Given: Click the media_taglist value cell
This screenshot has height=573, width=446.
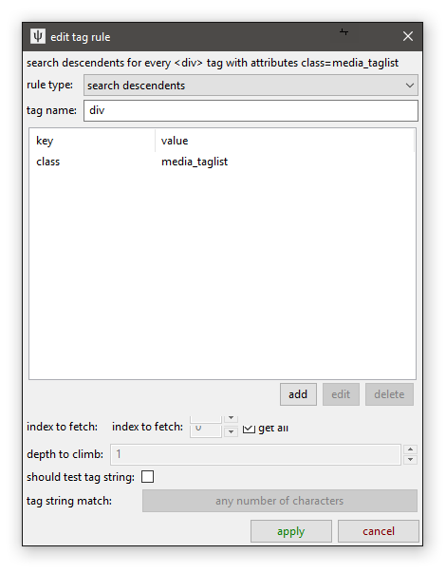Looking at the screenshot, I should click(x=195, y=162).
